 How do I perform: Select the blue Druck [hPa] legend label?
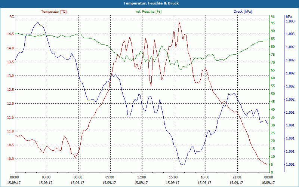tap(243, 12)
